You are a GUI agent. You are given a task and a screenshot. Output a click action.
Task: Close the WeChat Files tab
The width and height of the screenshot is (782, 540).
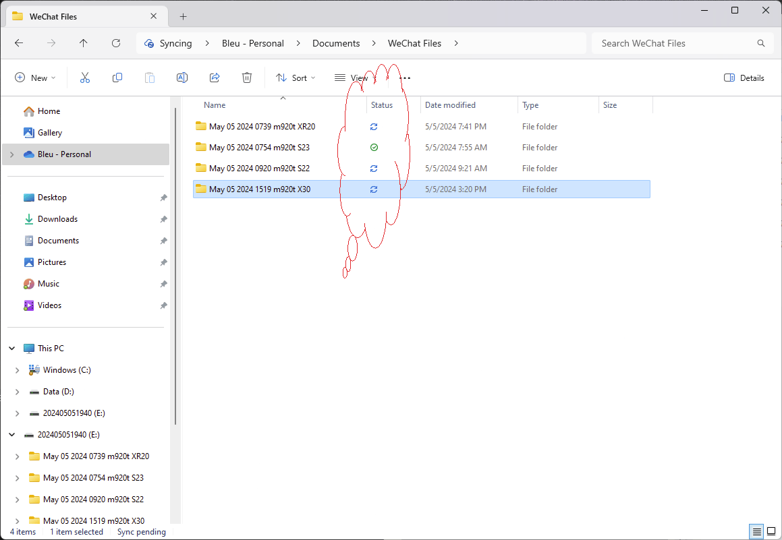point(154,16)
